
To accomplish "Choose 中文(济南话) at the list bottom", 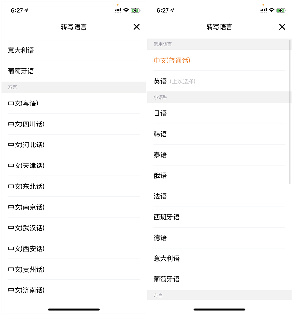I will [x=74, y=290].
